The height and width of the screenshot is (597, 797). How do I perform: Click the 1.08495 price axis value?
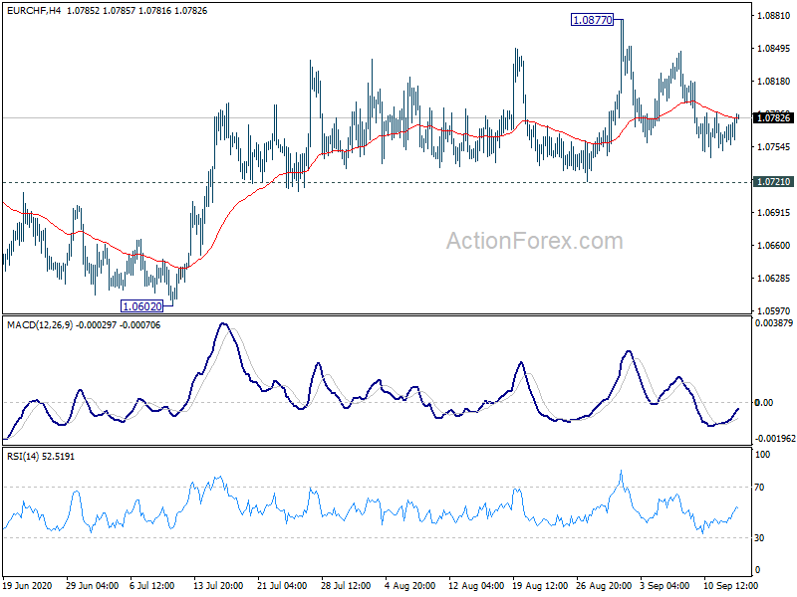point(774,48)
